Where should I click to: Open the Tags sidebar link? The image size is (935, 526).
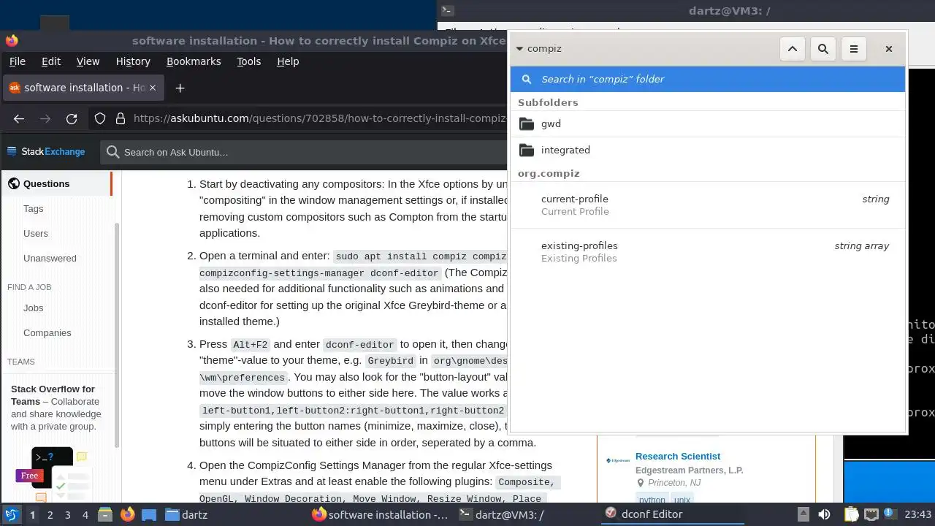coord(33,209)
